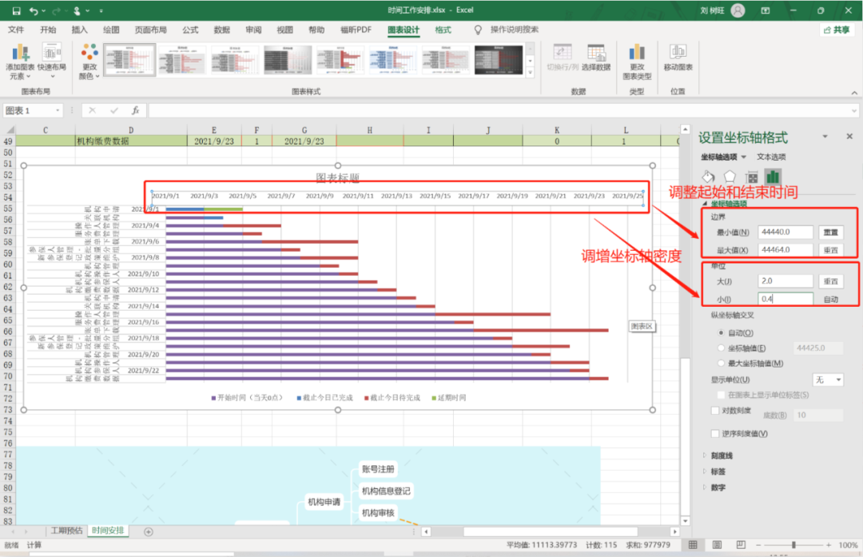
Task: Open the Change Colors palette
Action: 89,62
